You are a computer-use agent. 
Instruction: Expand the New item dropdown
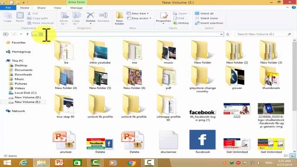(138, 13)
